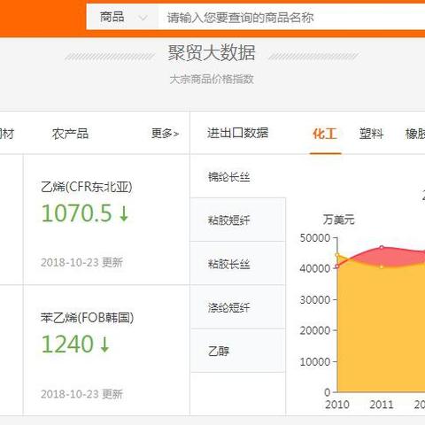Switch to the 塑料 tab

371,134
